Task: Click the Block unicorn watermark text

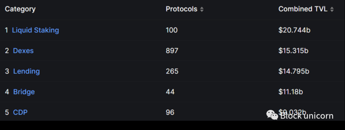Action: point(307,116)
